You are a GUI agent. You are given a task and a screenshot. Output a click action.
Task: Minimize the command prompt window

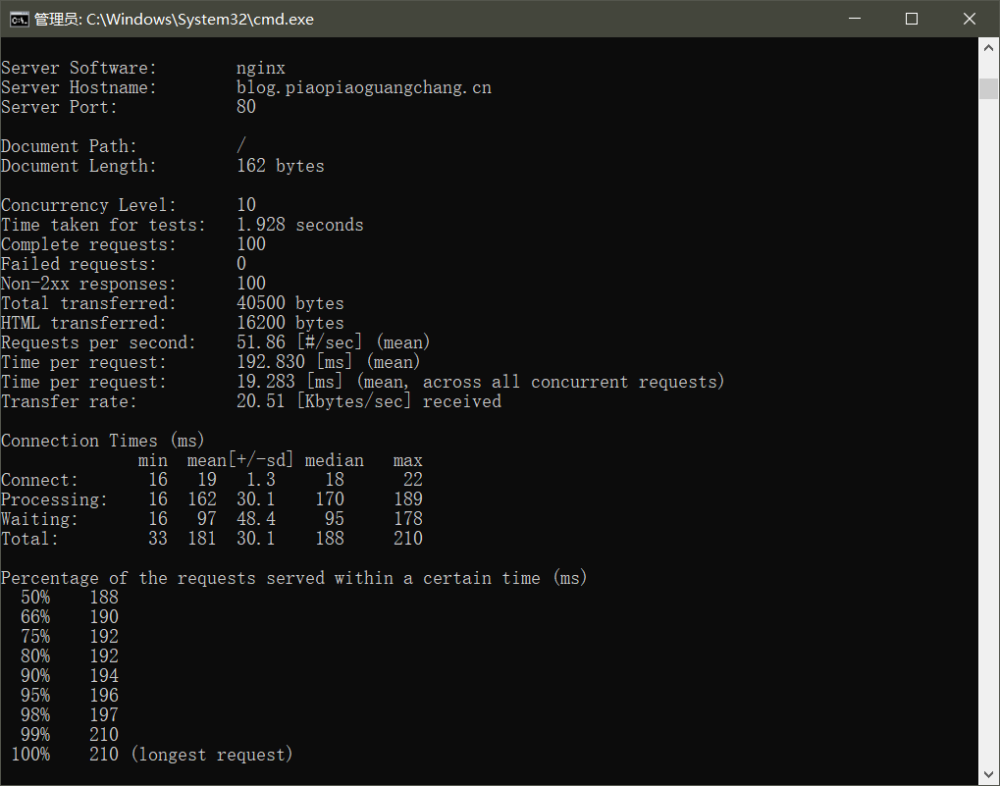pos(865,19)
